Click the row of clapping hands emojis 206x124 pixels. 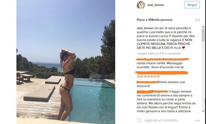148,76
